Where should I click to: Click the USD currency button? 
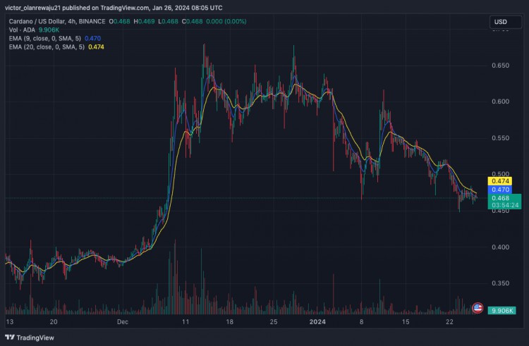tap(505, 22)
